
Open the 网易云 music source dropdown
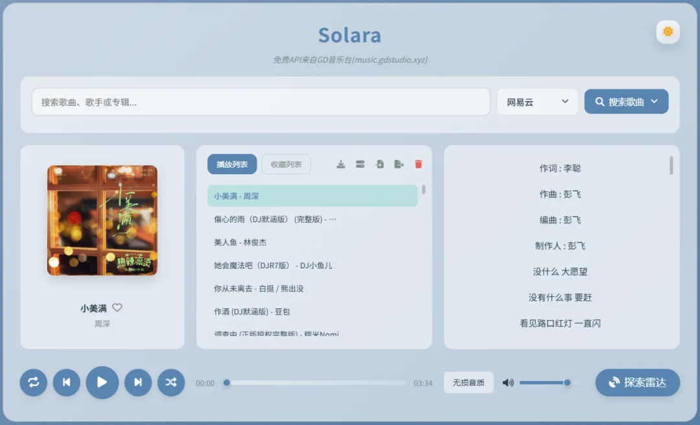pos(537,101)
